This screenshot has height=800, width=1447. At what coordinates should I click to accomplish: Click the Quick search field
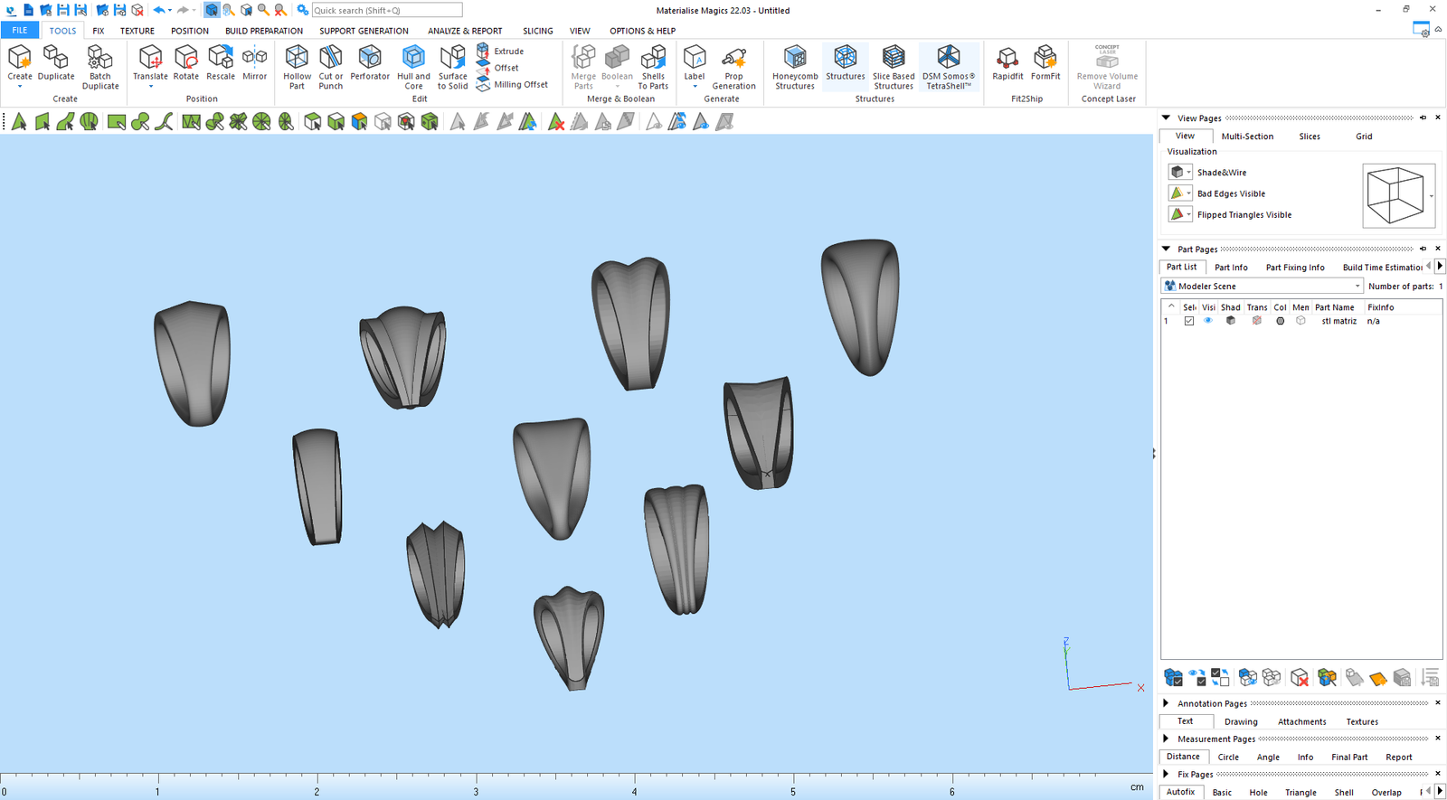387,10
